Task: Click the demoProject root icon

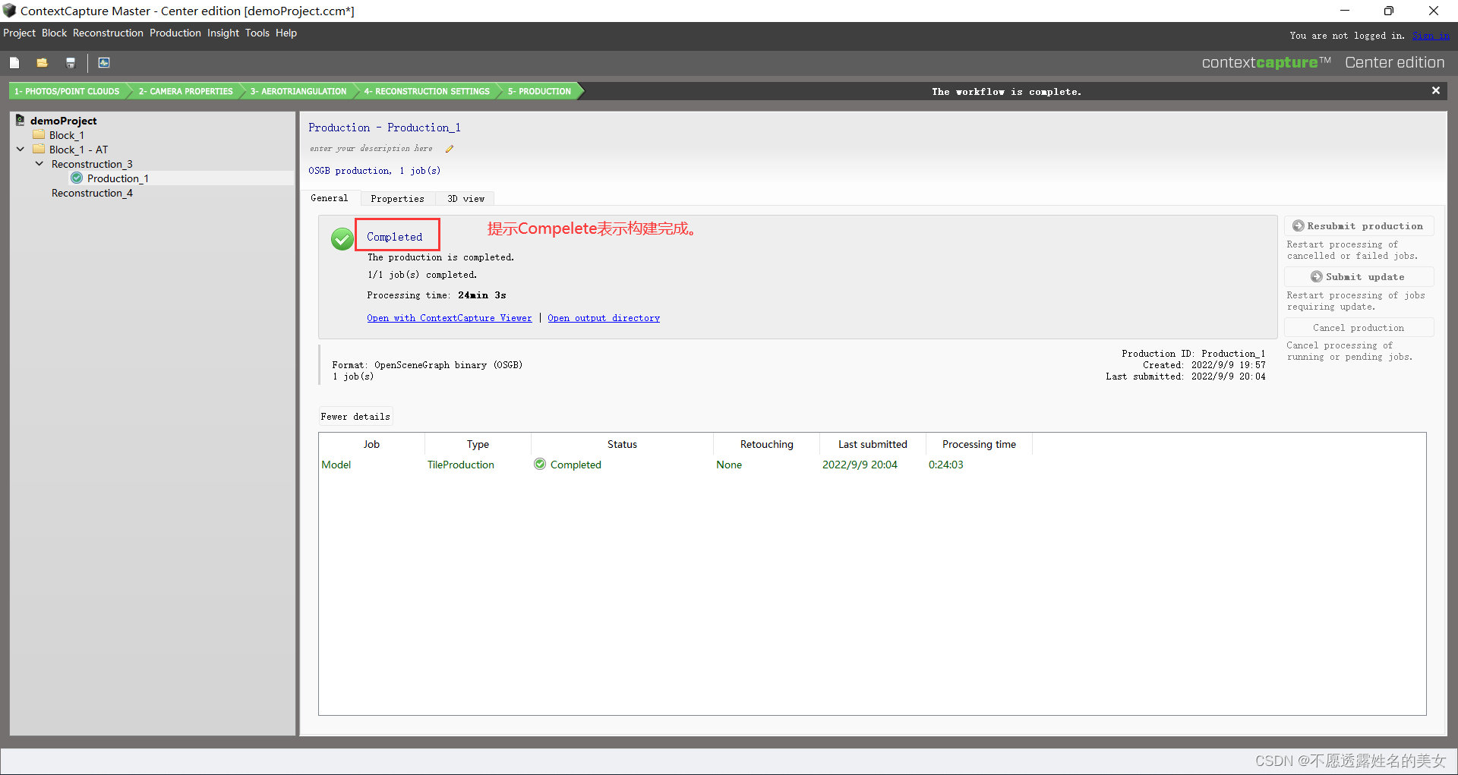Action: coord(21,120)
